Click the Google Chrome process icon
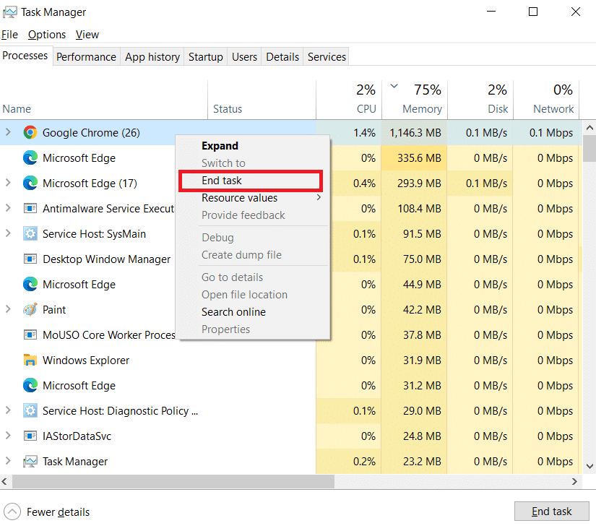Screen dimensions: 596x531 coord(30,133)
